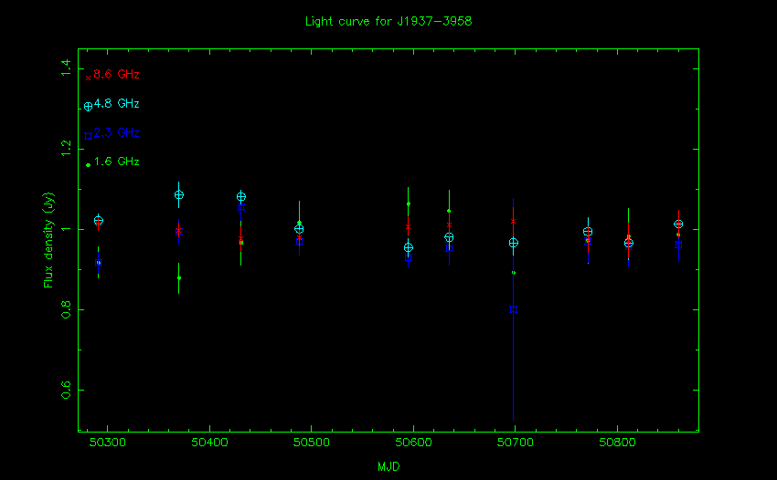This screenshot has height=480, width=777.
Task: Select the '1.6 GHz' legend label
Action: click(x=116, y=162)
